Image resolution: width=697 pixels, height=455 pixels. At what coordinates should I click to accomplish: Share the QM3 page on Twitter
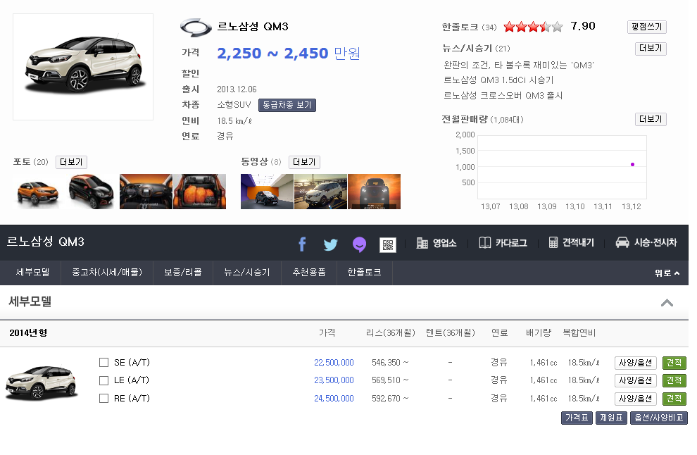(x=330, y=243)
